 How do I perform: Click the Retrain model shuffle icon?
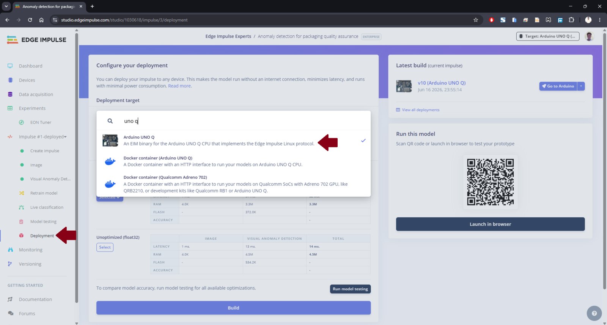pos(22,193)
